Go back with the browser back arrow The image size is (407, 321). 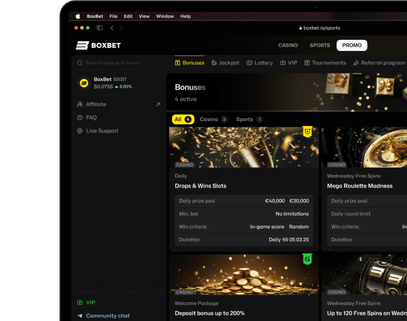pos(112,28)
